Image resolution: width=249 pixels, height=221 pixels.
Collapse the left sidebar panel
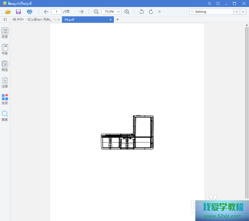[5, 19]
